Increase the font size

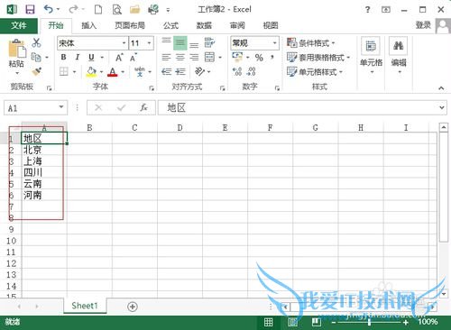tap(119, 57)
